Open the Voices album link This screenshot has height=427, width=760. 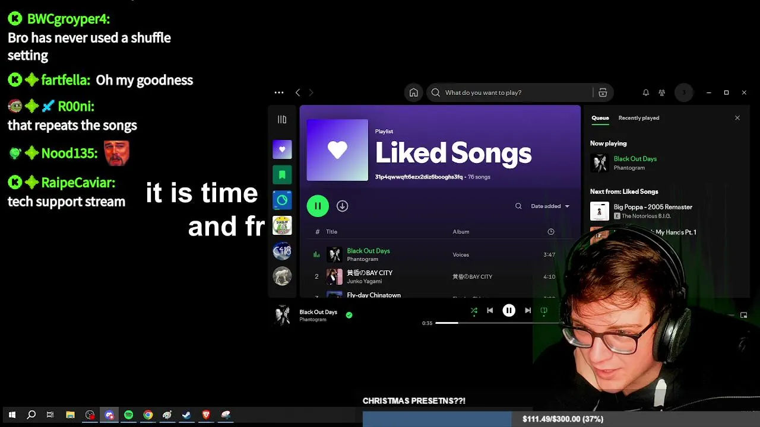[x=461, y=255]
